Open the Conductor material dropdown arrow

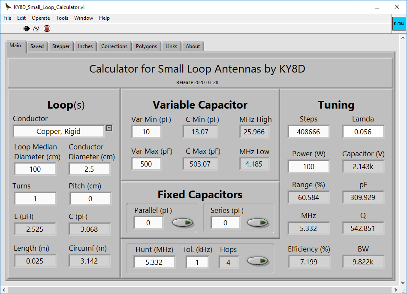[109, 128]
